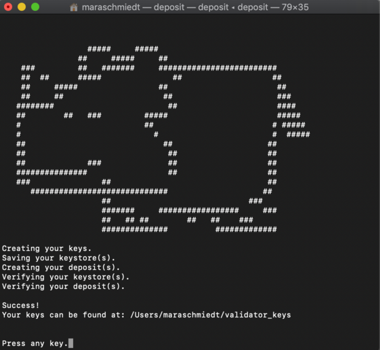The width and height of the screenshot is (380, 350).
Task: Click the 'Success!' message
Action: coord(20,305)
